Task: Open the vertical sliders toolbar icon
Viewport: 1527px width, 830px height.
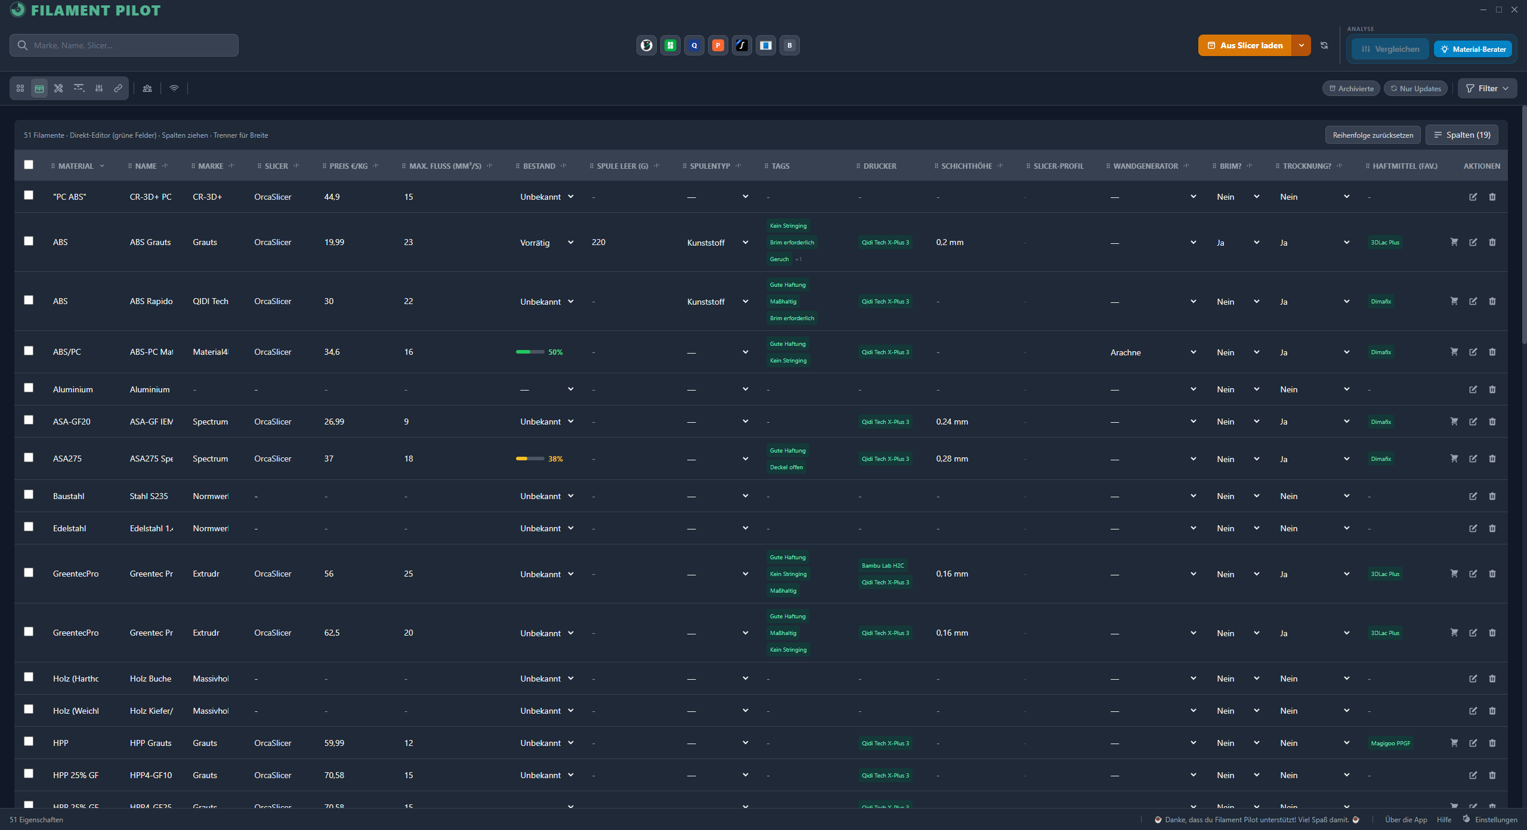Action: (99, 88)
